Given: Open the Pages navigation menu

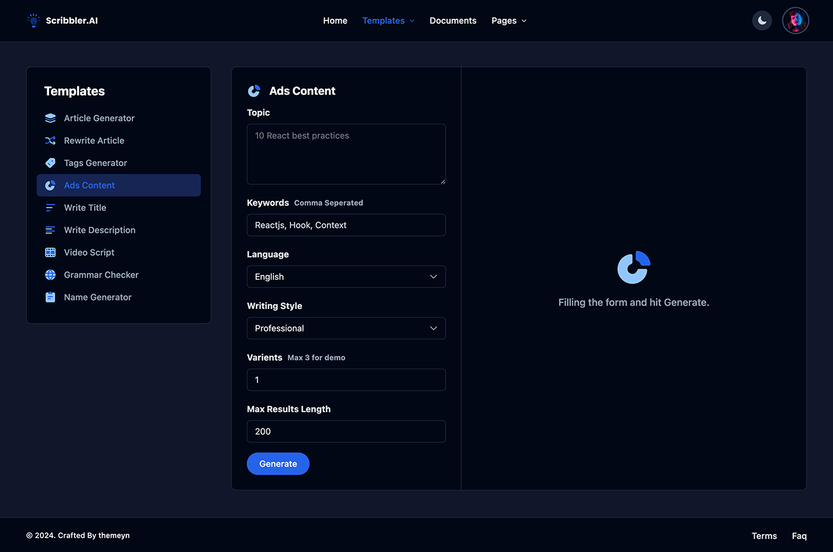Looking at the screenshot, I should (509, 21).
